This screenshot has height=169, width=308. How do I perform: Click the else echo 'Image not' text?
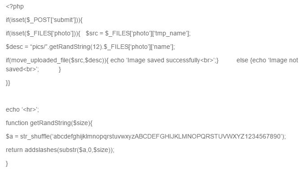tap(267, 60)
